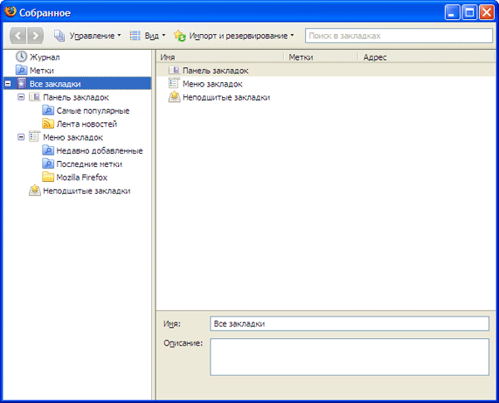Click the import and backup star icon
499x403 pixels.
180,36
